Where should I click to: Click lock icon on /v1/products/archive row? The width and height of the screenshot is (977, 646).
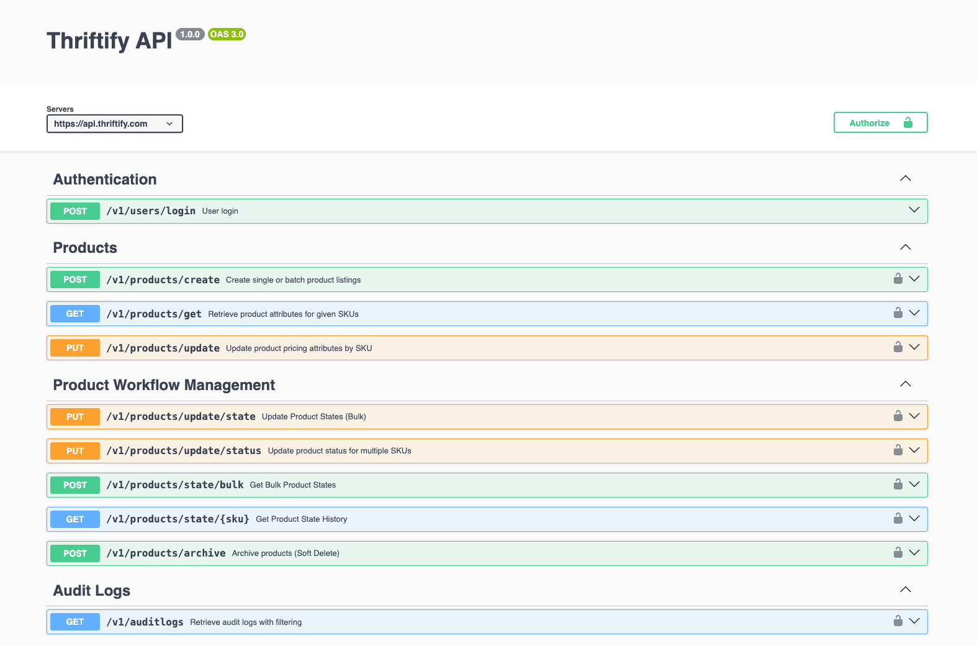pos(898,552)
